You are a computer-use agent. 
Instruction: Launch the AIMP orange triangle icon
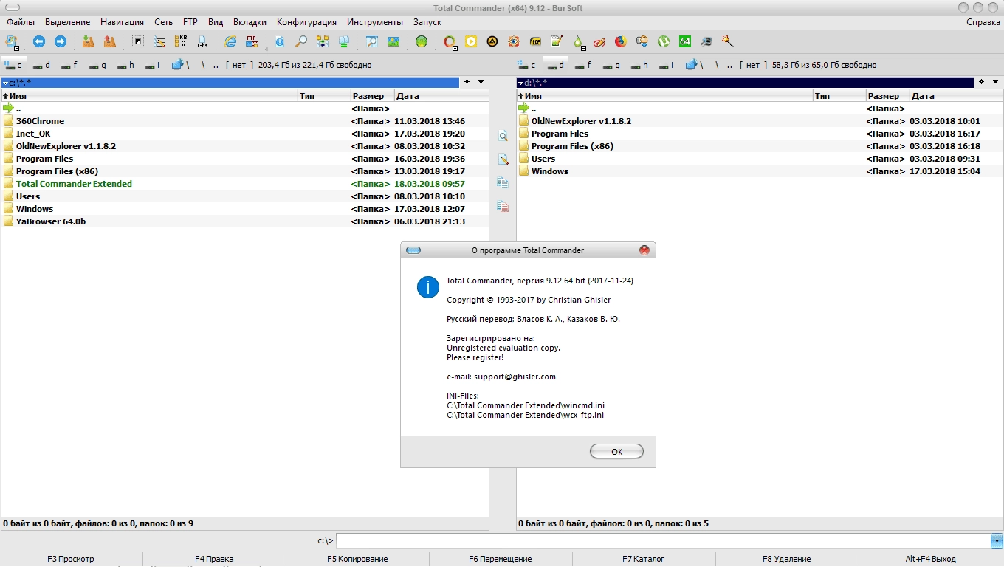tap(492, 42)
